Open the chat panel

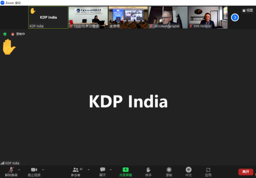pyautogui.click(x=102, y=170)
